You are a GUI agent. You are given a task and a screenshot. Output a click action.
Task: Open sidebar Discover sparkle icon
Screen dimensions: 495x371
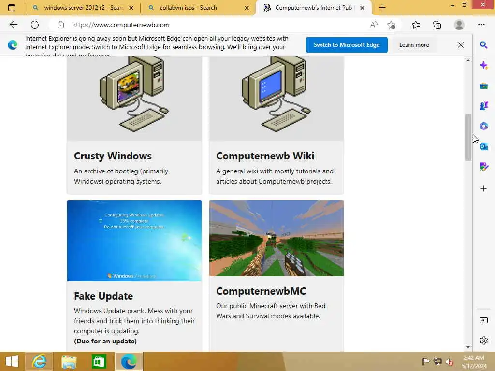pyautogui.click(x=483, y=65)
